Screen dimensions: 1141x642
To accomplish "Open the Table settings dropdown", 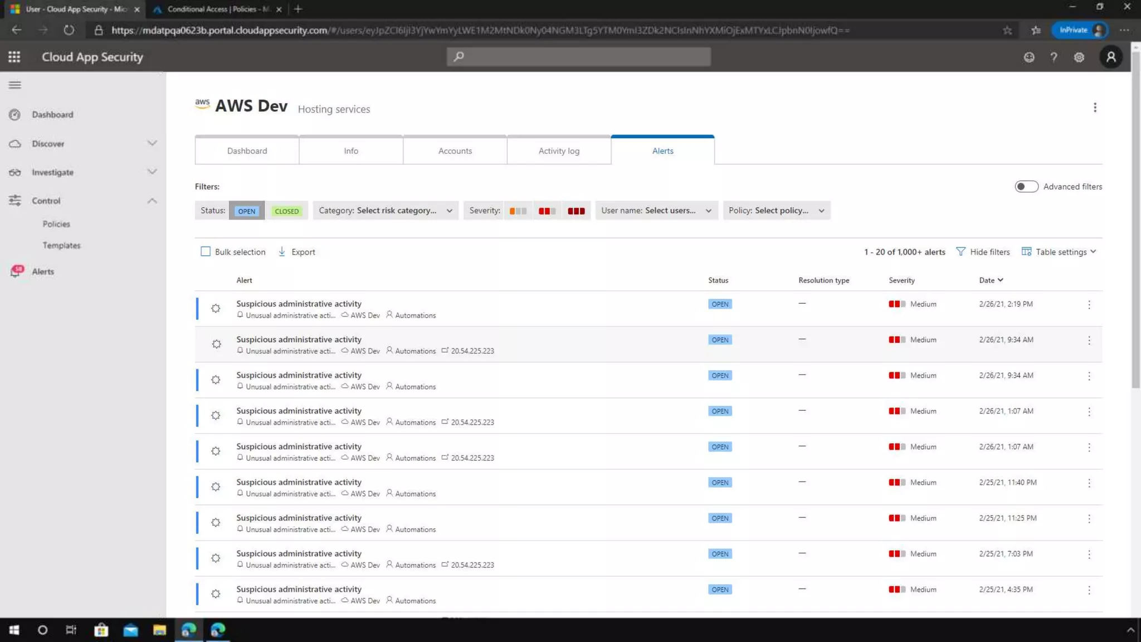I will (1059, 252).
